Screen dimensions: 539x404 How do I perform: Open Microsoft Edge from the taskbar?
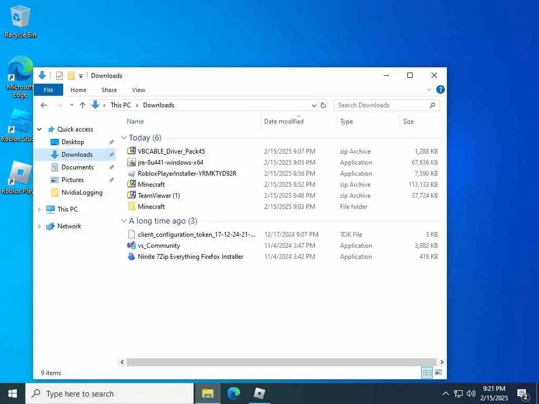click(233, 393)
